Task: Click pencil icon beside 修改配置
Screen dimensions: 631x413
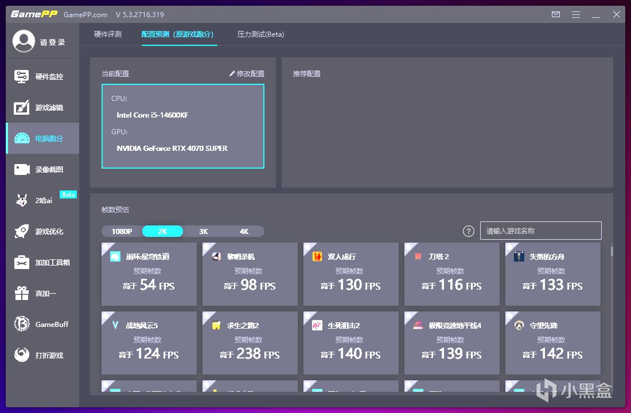Action: (232, 73)
